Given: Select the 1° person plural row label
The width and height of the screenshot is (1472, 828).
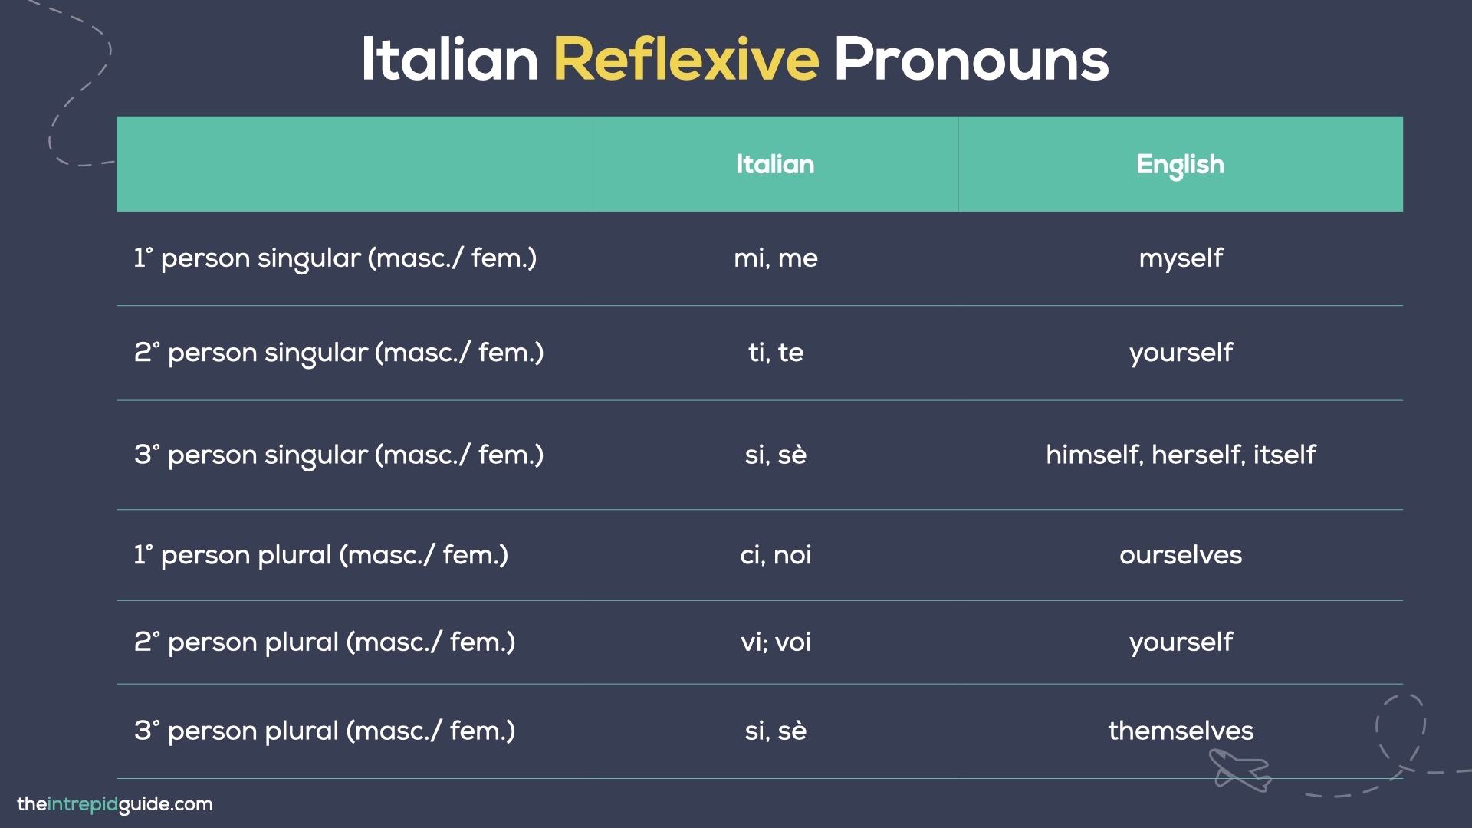Looking at the screenshot, I should pyautogui.click(x=320, y=555).
